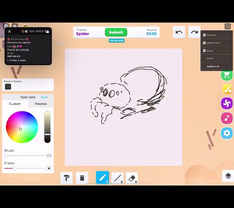Click the chat window overlay icon
This screenshot has width=234, height=208.
coord(47,31)
